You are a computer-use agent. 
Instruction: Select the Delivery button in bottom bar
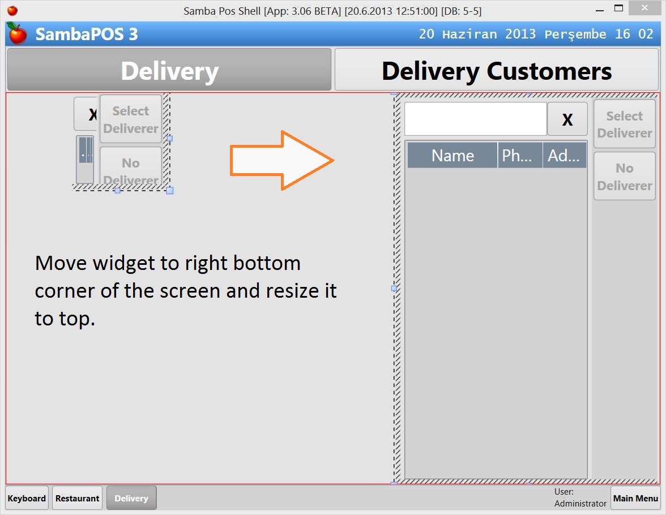click(131, 498)
